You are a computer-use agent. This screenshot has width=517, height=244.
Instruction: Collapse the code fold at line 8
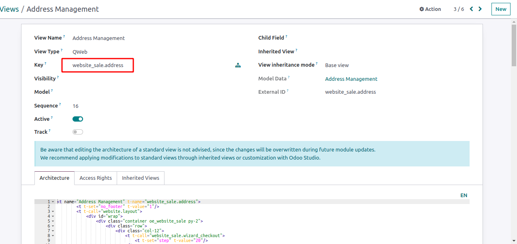(x=53, y=236)
